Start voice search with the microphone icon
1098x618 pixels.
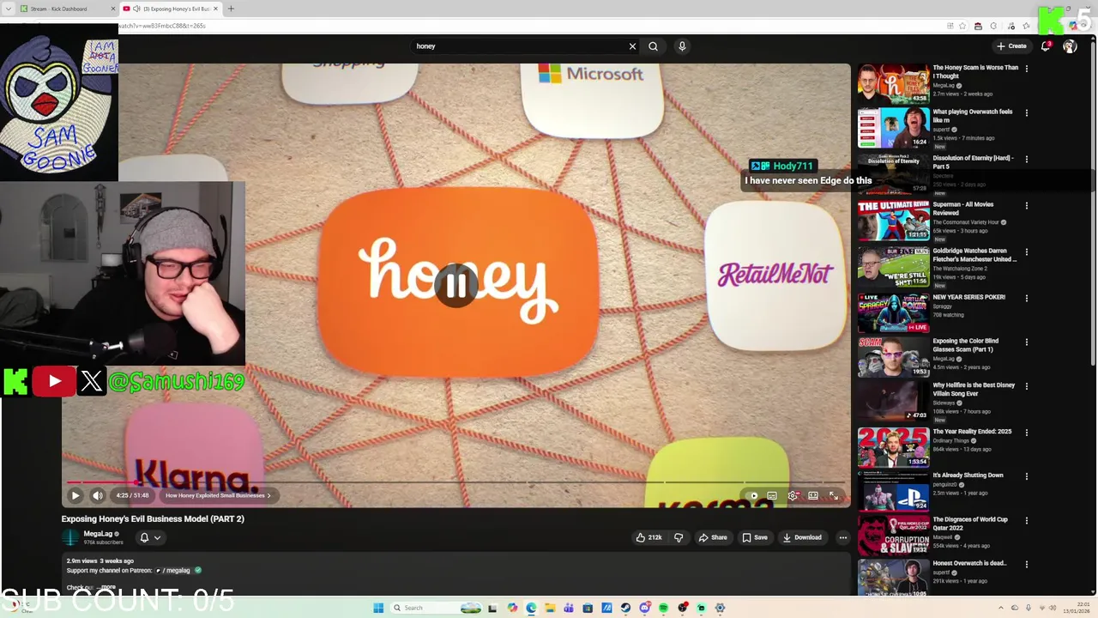[682, 46]
